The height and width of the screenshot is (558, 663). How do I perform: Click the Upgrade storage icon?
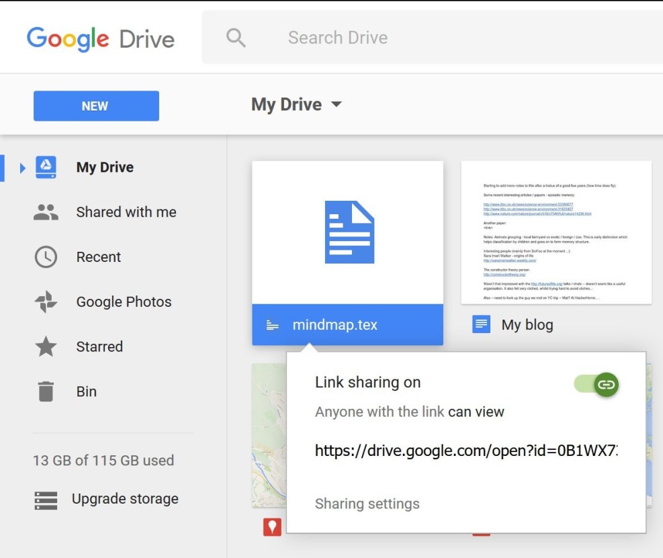point(46,499)
